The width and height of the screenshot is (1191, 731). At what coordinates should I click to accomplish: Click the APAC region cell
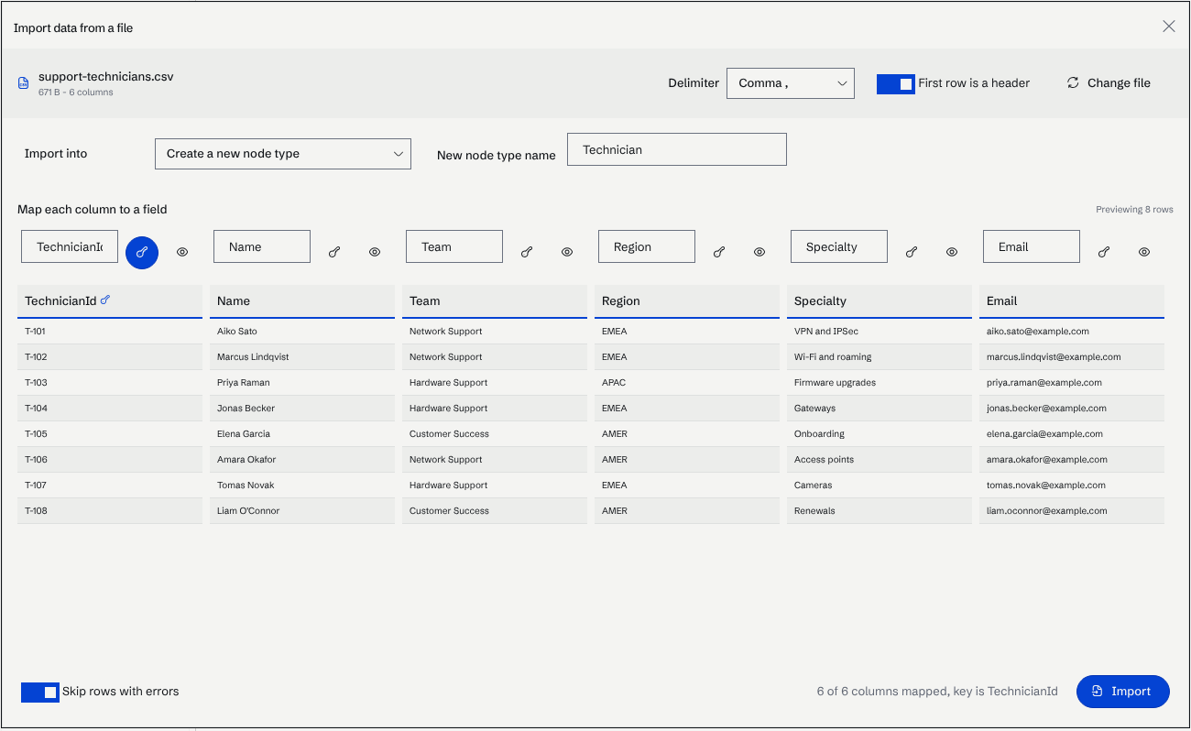pos(687,383)
